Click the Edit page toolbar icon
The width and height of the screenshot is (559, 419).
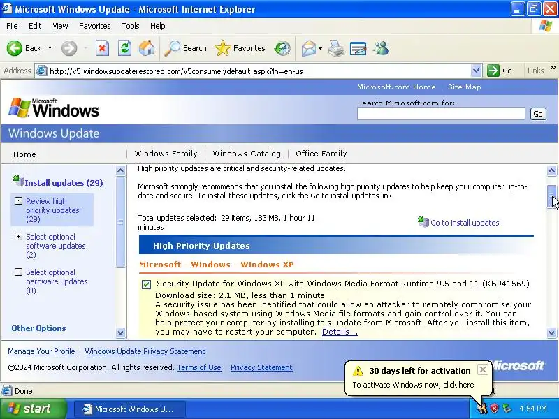point(358,48)
